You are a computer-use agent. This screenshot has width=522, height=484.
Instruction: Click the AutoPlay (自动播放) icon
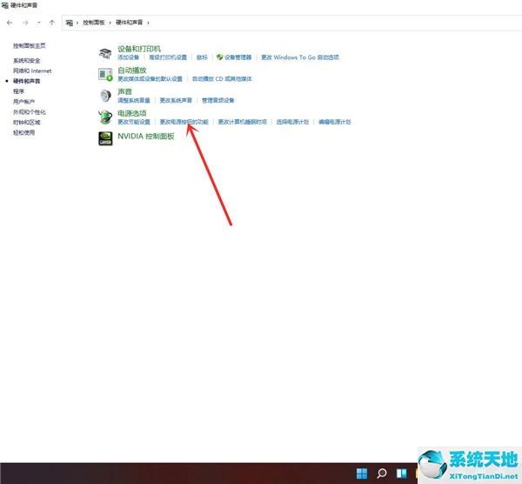pyautogui.click(x=105, y=74)
